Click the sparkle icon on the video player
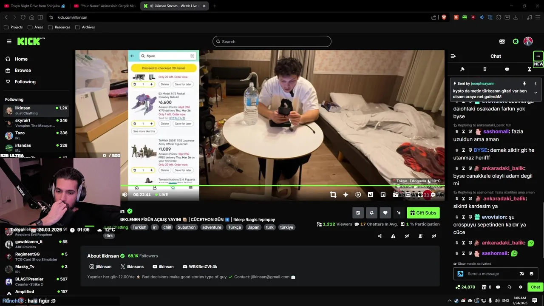The image size is (544, 306). click(346, 195)
